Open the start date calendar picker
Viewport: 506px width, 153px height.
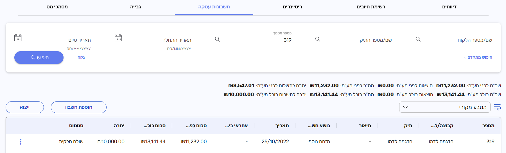(x=118, y=38)
